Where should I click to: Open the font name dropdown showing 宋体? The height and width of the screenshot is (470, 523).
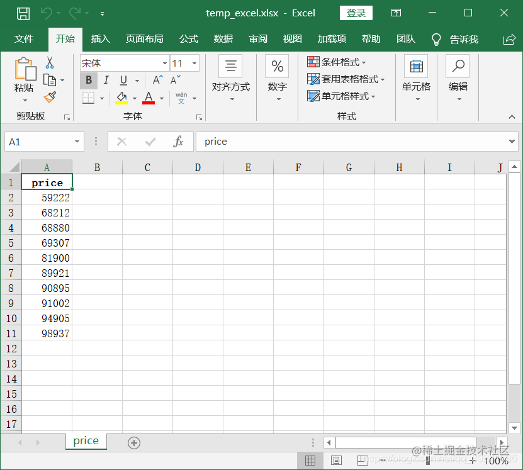tap(164, 63)
